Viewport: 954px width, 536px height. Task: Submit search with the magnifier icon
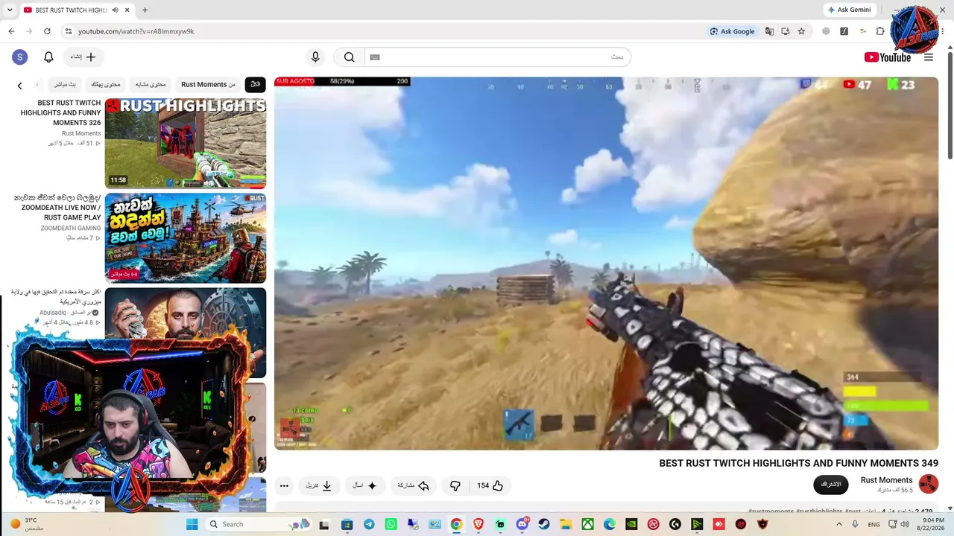pyautogui.click(x=349, y=57)
